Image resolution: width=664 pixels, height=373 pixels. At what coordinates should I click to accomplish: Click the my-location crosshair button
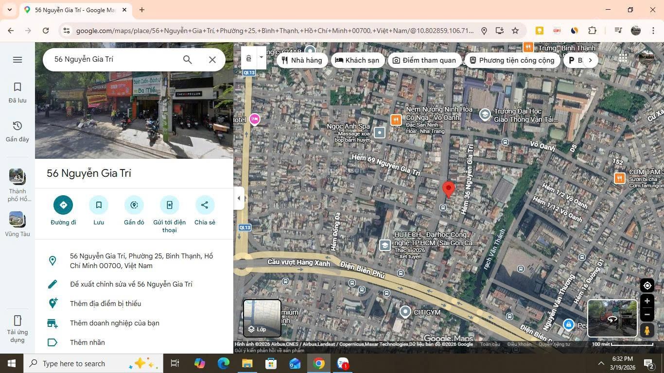[x=647, y=286]
